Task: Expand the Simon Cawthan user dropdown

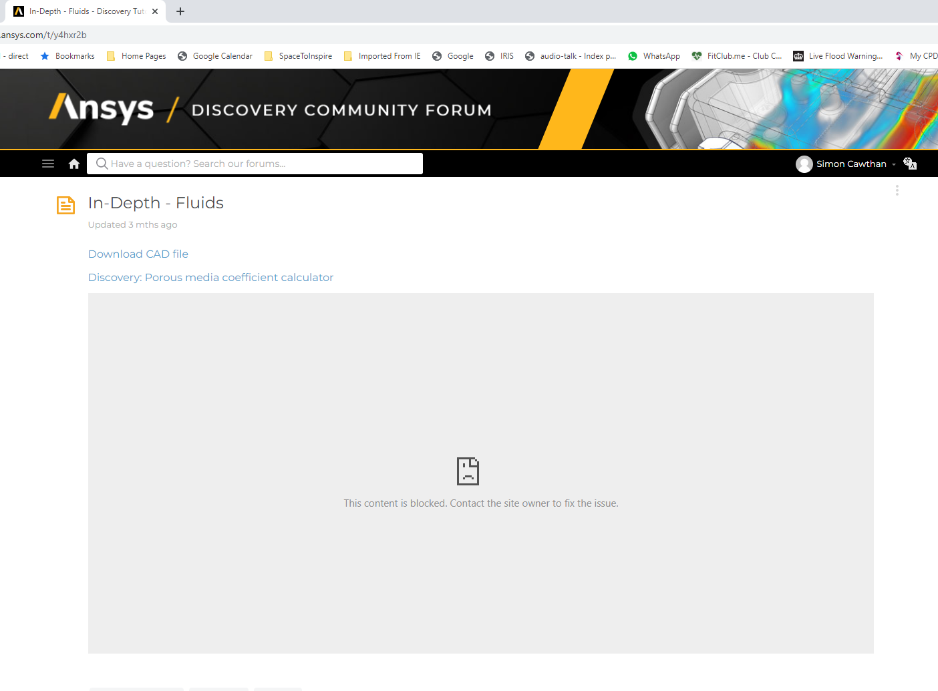Action: [894, 164]
